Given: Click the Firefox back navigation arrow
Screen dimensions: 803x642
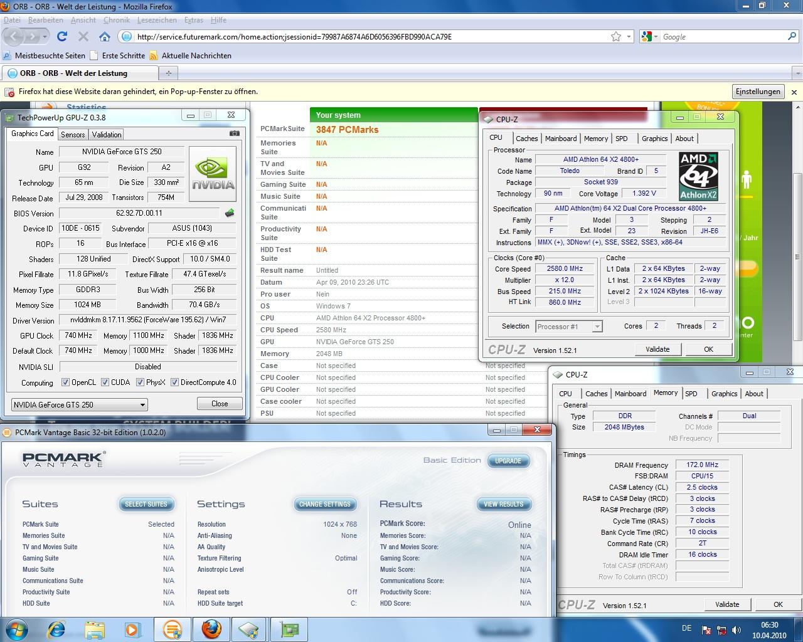Looking at the screenshot, I should [14, 36].
